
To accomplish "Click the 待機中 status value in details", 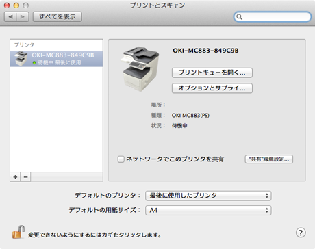I will (179, 126).
